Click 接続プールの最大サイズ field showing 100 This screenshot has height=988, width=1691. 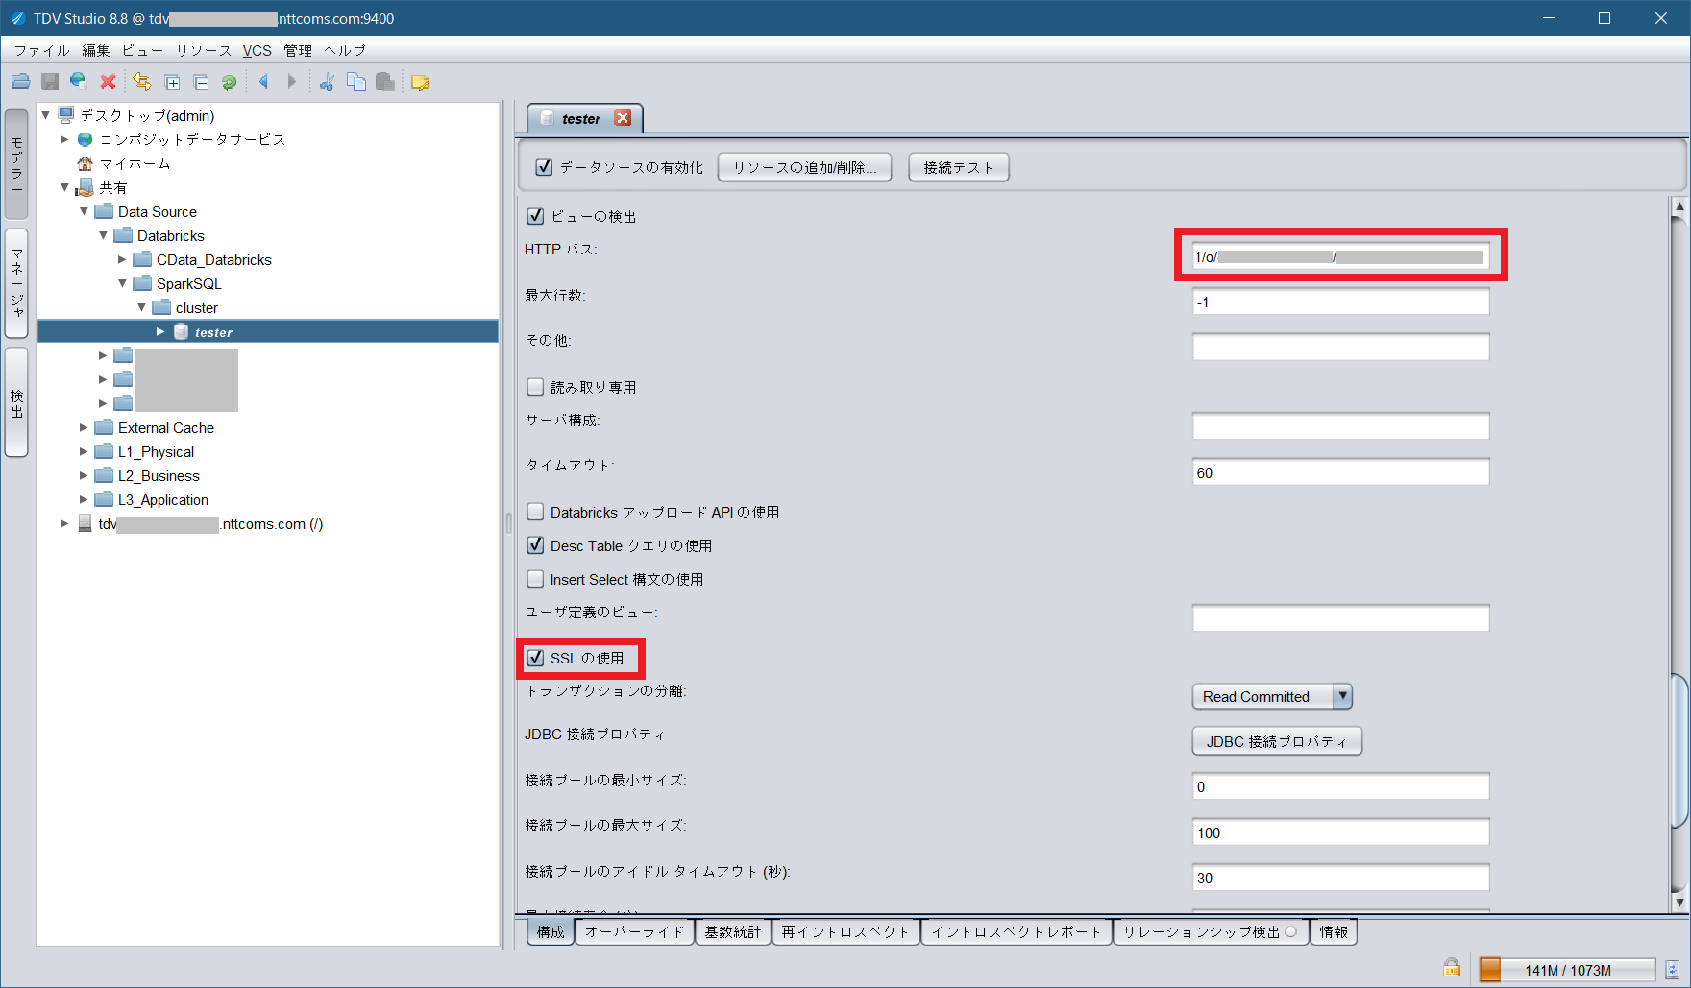(1340, 832)
